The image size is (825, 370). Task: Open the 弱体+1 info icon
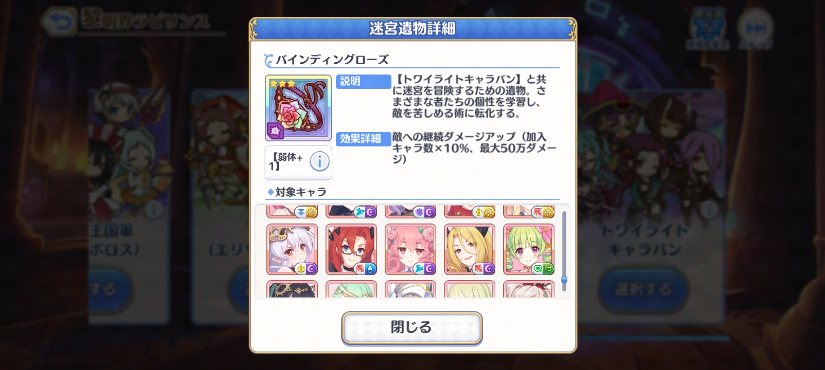(x=319, y=162)
